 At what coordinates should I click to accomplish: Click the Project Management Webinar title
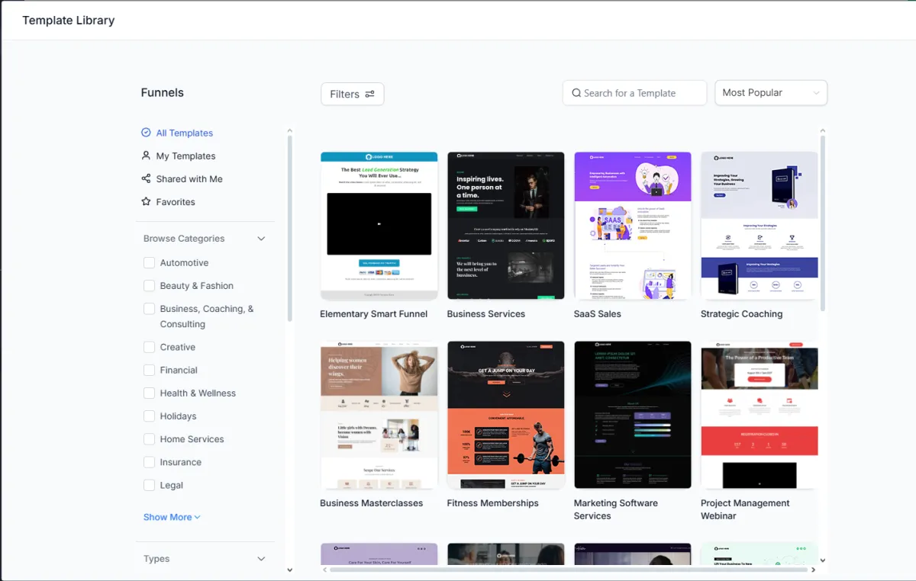click(745, 509)
